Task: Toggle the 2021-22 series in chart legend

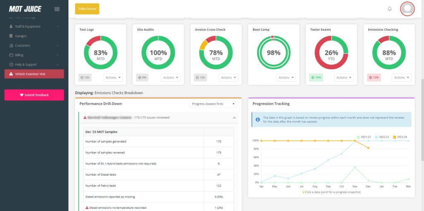Action: pos(365,137)
